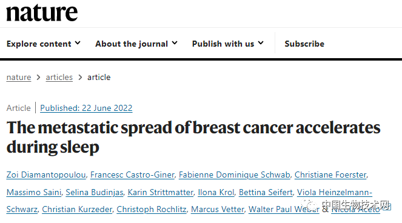The image size is (402, 223).
Task: Open the Subscribe link
Action: point(304,44)
